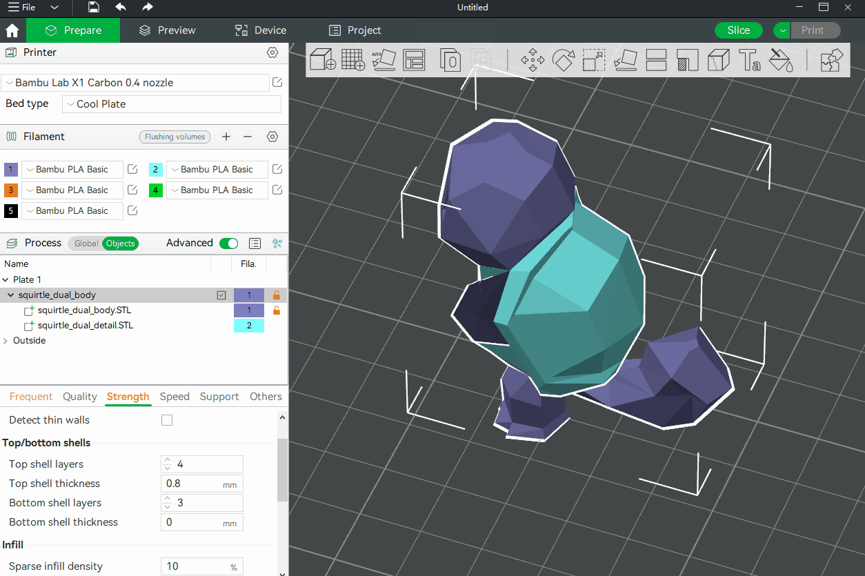
Task: Expand the Outside tree node
Action: click(x=6, y=341)
